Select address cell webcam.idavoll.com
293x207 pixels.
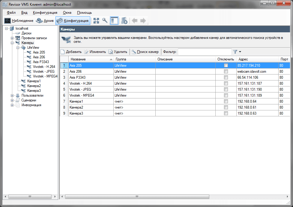tap(257, 71)
